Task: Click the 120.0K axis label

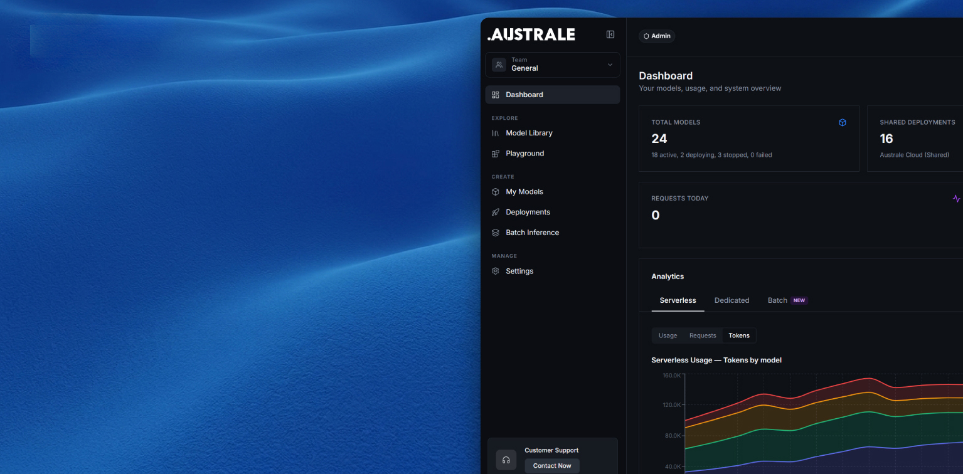Action: [671, 405]
